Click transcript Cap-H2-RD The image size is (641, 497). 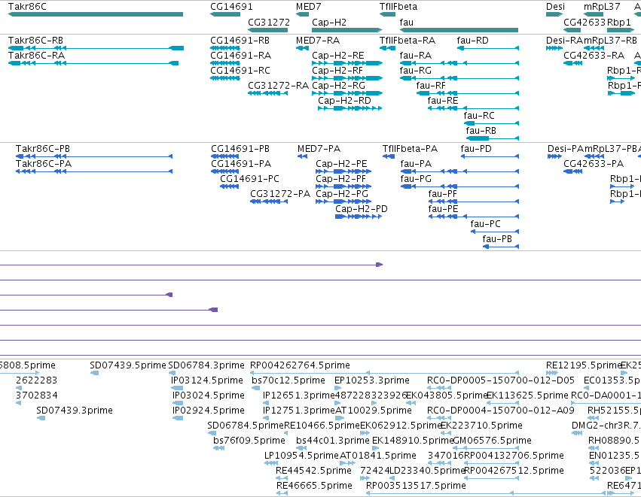pyautogui.click(x=345, y=101)
